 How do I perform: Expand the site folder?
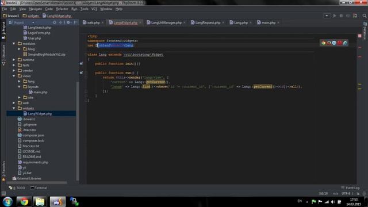19,98
